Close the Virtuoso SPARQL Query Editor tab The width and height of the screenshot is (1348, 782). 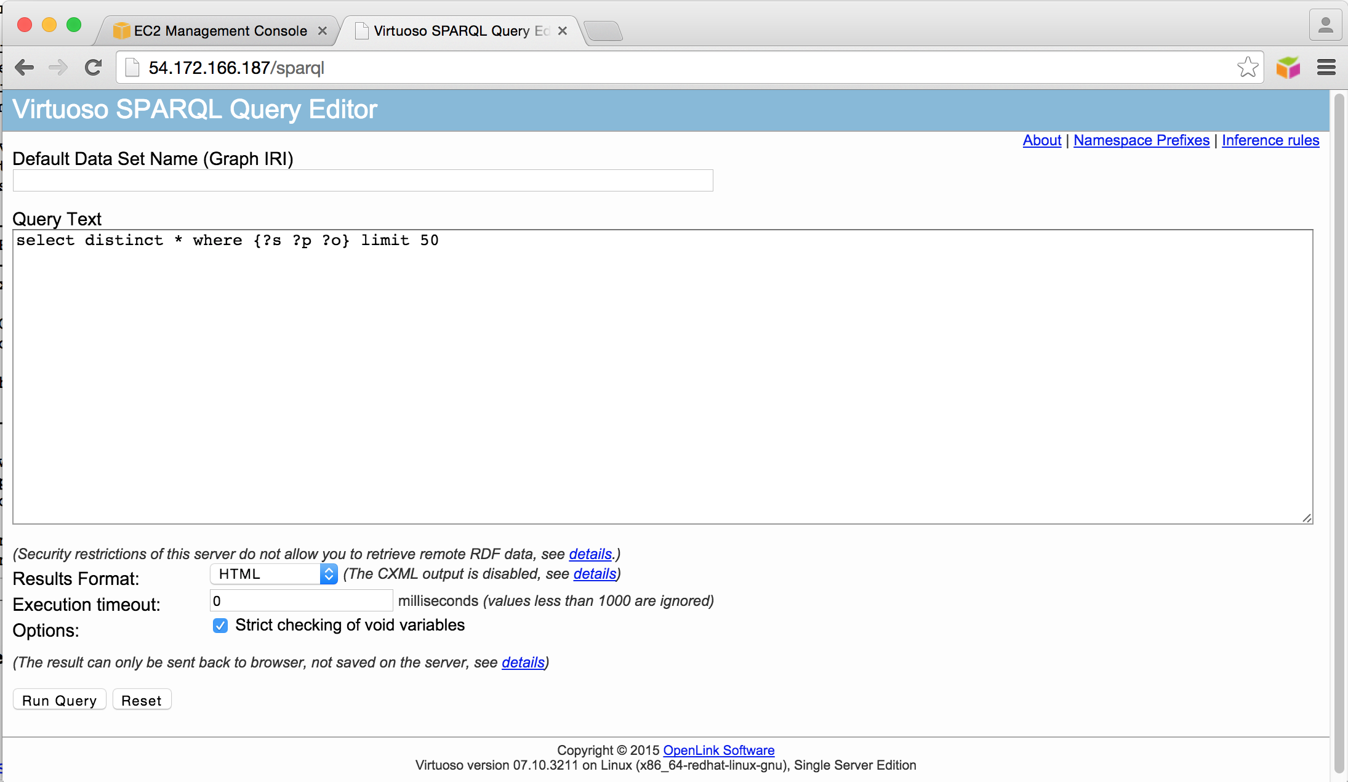[562, 31]
